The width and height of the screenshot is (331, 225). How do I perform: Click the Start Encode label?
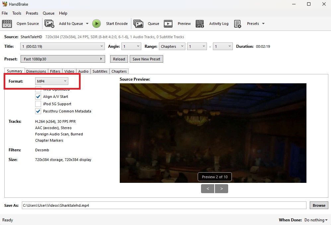pos(117,24)
